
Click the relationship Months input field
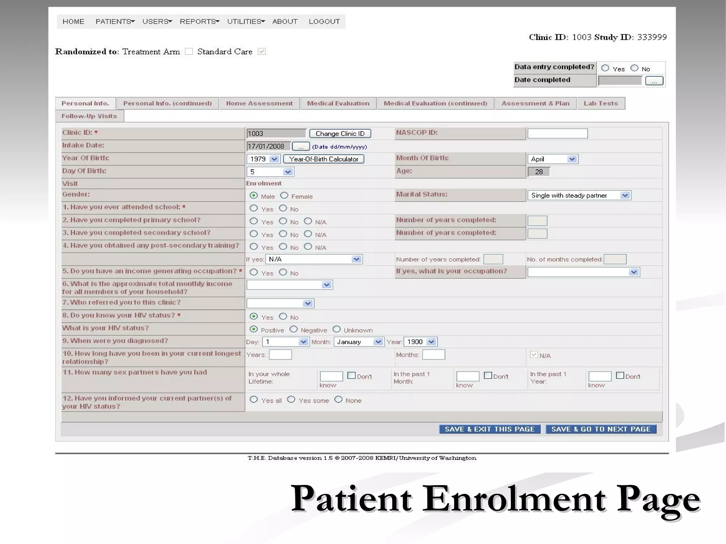coord(434,355)
